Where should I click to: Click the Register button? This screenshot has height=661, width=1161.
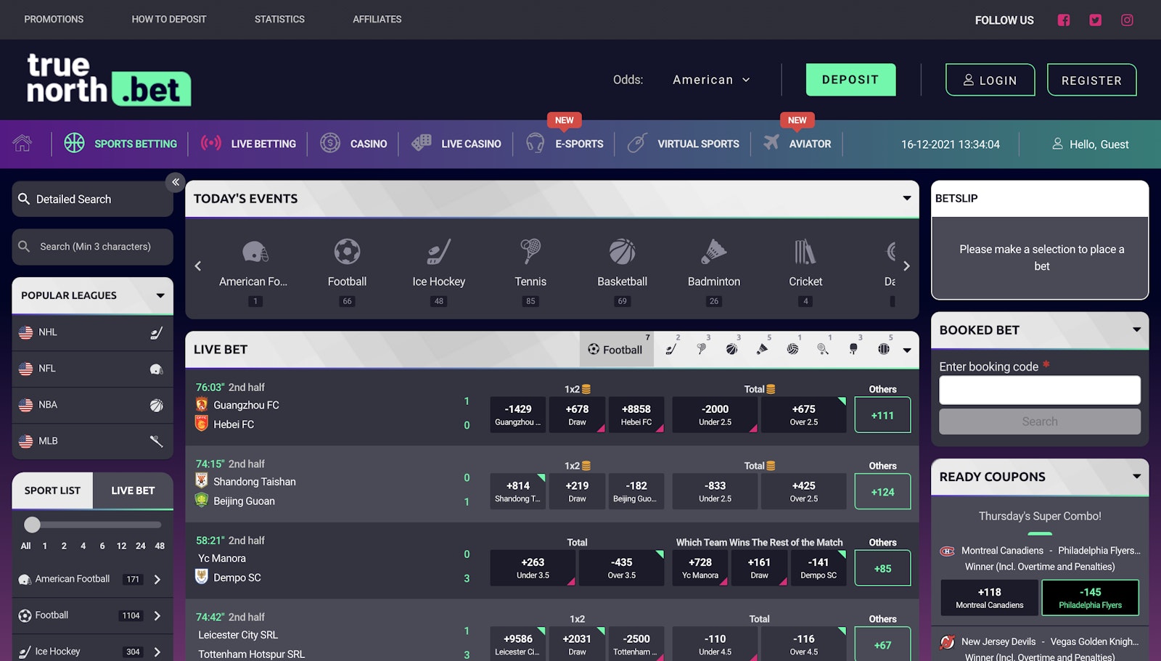click(1091, 80)
